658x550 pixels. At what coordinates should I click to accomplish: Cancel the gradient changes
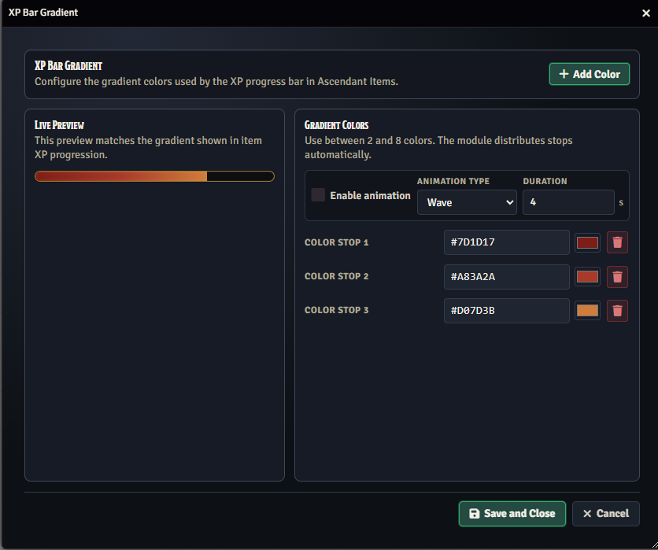(x=605, y=514)
